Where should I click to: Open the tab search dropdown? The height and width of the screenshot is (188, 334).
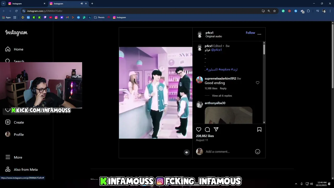click(3, 4)
